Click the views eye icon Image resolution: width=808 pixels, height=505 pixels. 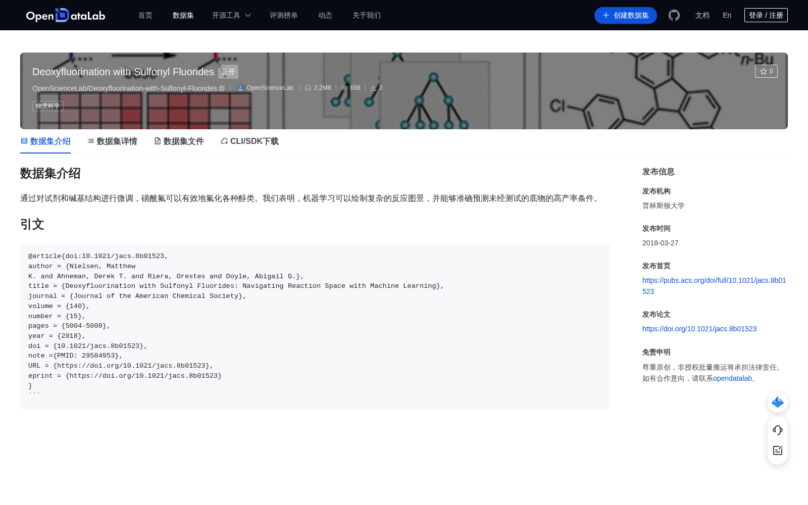(344, 88)
